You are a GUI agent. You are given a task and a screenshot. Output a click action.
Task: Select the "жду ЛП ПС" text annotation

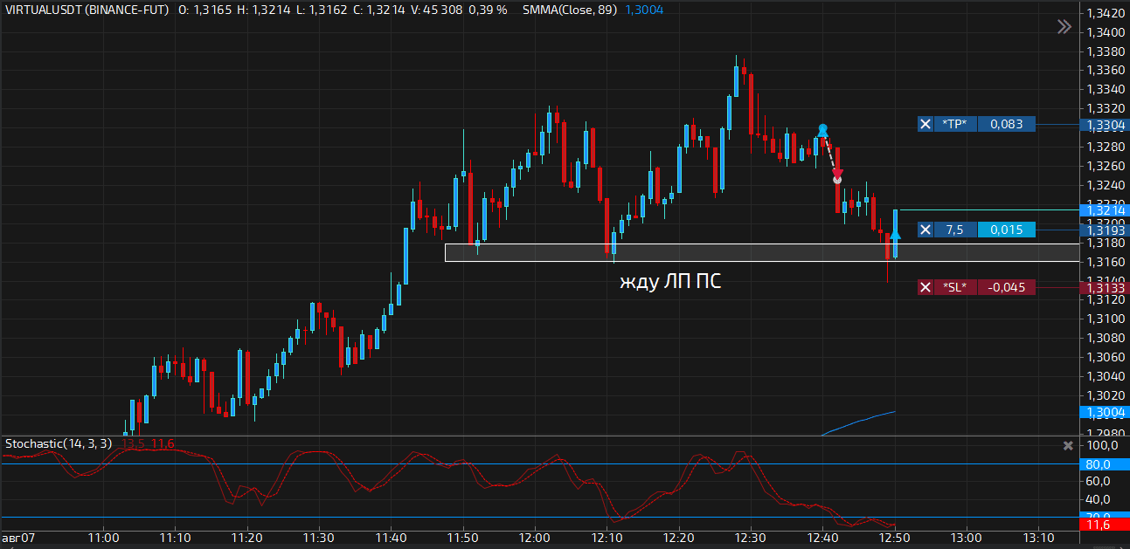point(670,282)
